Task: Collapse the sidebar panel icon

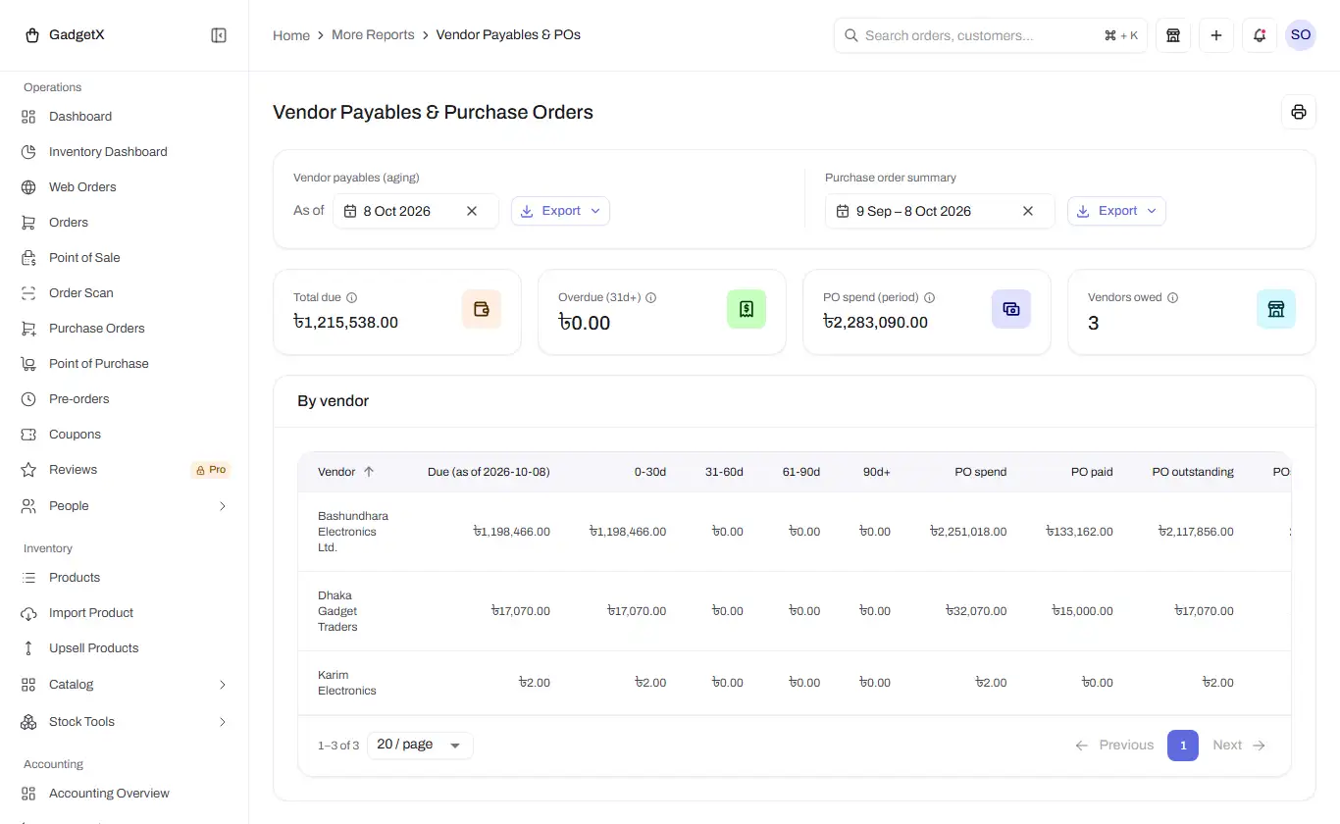Action: click(219, 35)
